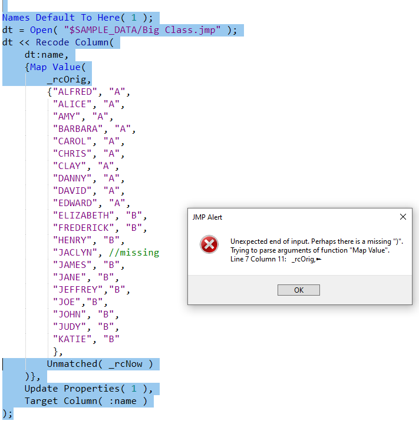Click the red error icon in JMP Alert
The width and height of the screenshot is (419, 424).
click(x=209, y=244)
